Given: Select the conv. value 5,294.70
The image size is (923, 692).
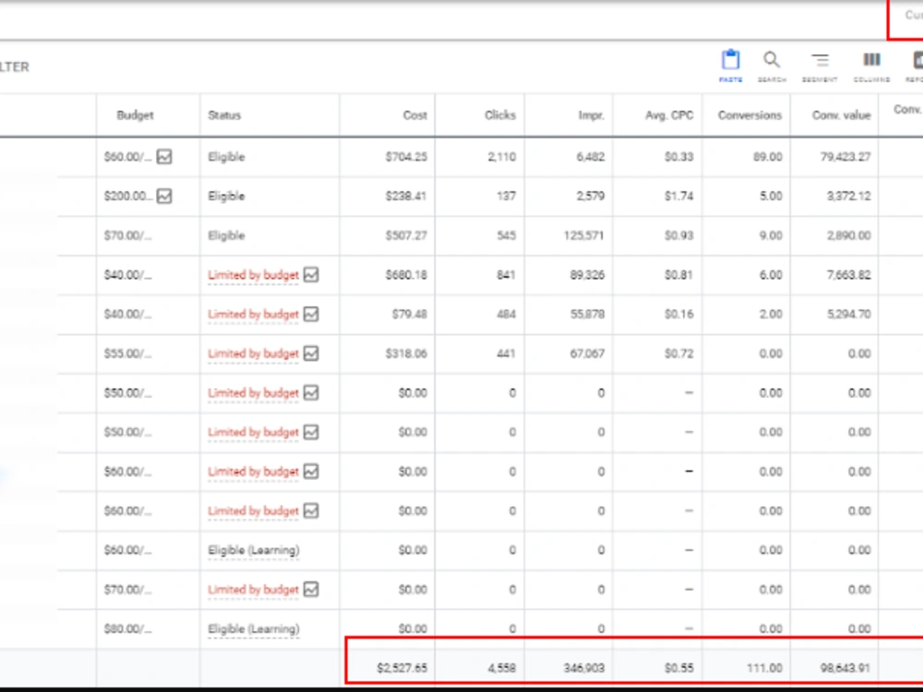Looking at the screenshot, I should (x=848, y=315).
